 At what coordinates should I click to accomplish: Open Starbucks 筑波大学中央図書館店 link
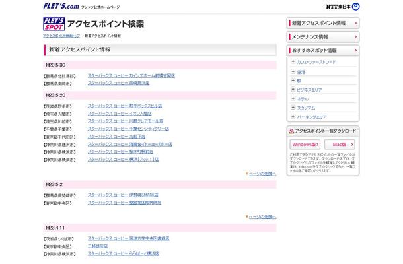[129, 238]
